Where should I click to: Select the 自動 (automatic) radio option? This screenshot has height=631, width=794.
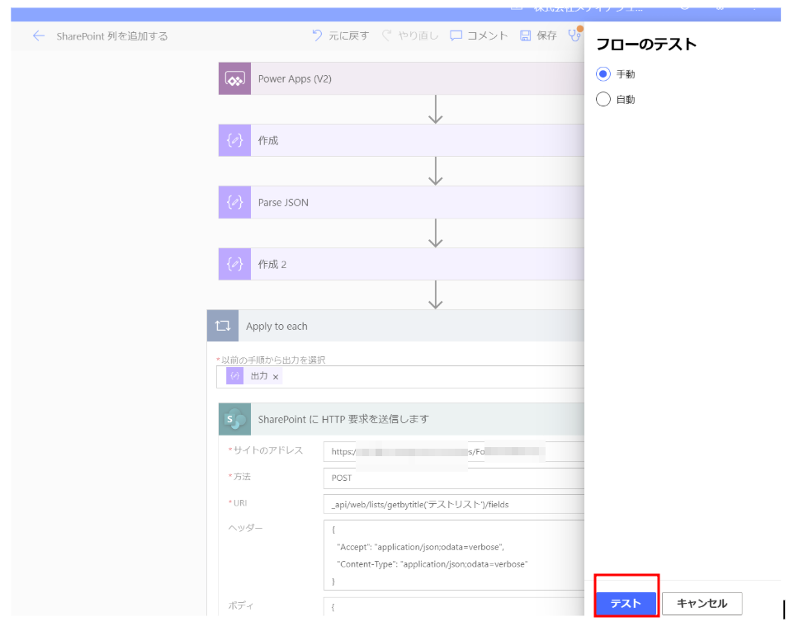tap(603, 99)
